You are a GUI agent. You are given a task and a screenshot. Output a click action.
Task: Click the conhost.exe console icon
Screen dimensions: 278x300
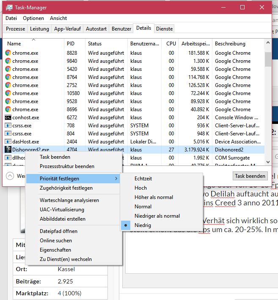tap(8, 118)
